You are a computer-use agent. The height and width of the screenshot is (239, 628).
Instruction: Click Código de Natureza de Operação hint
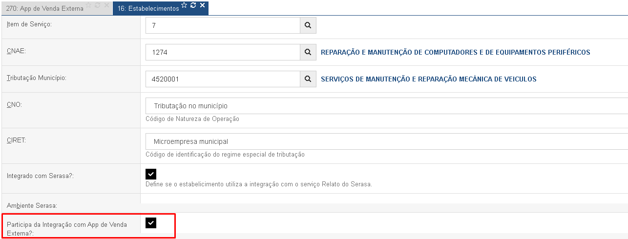[x=192, y=119]
